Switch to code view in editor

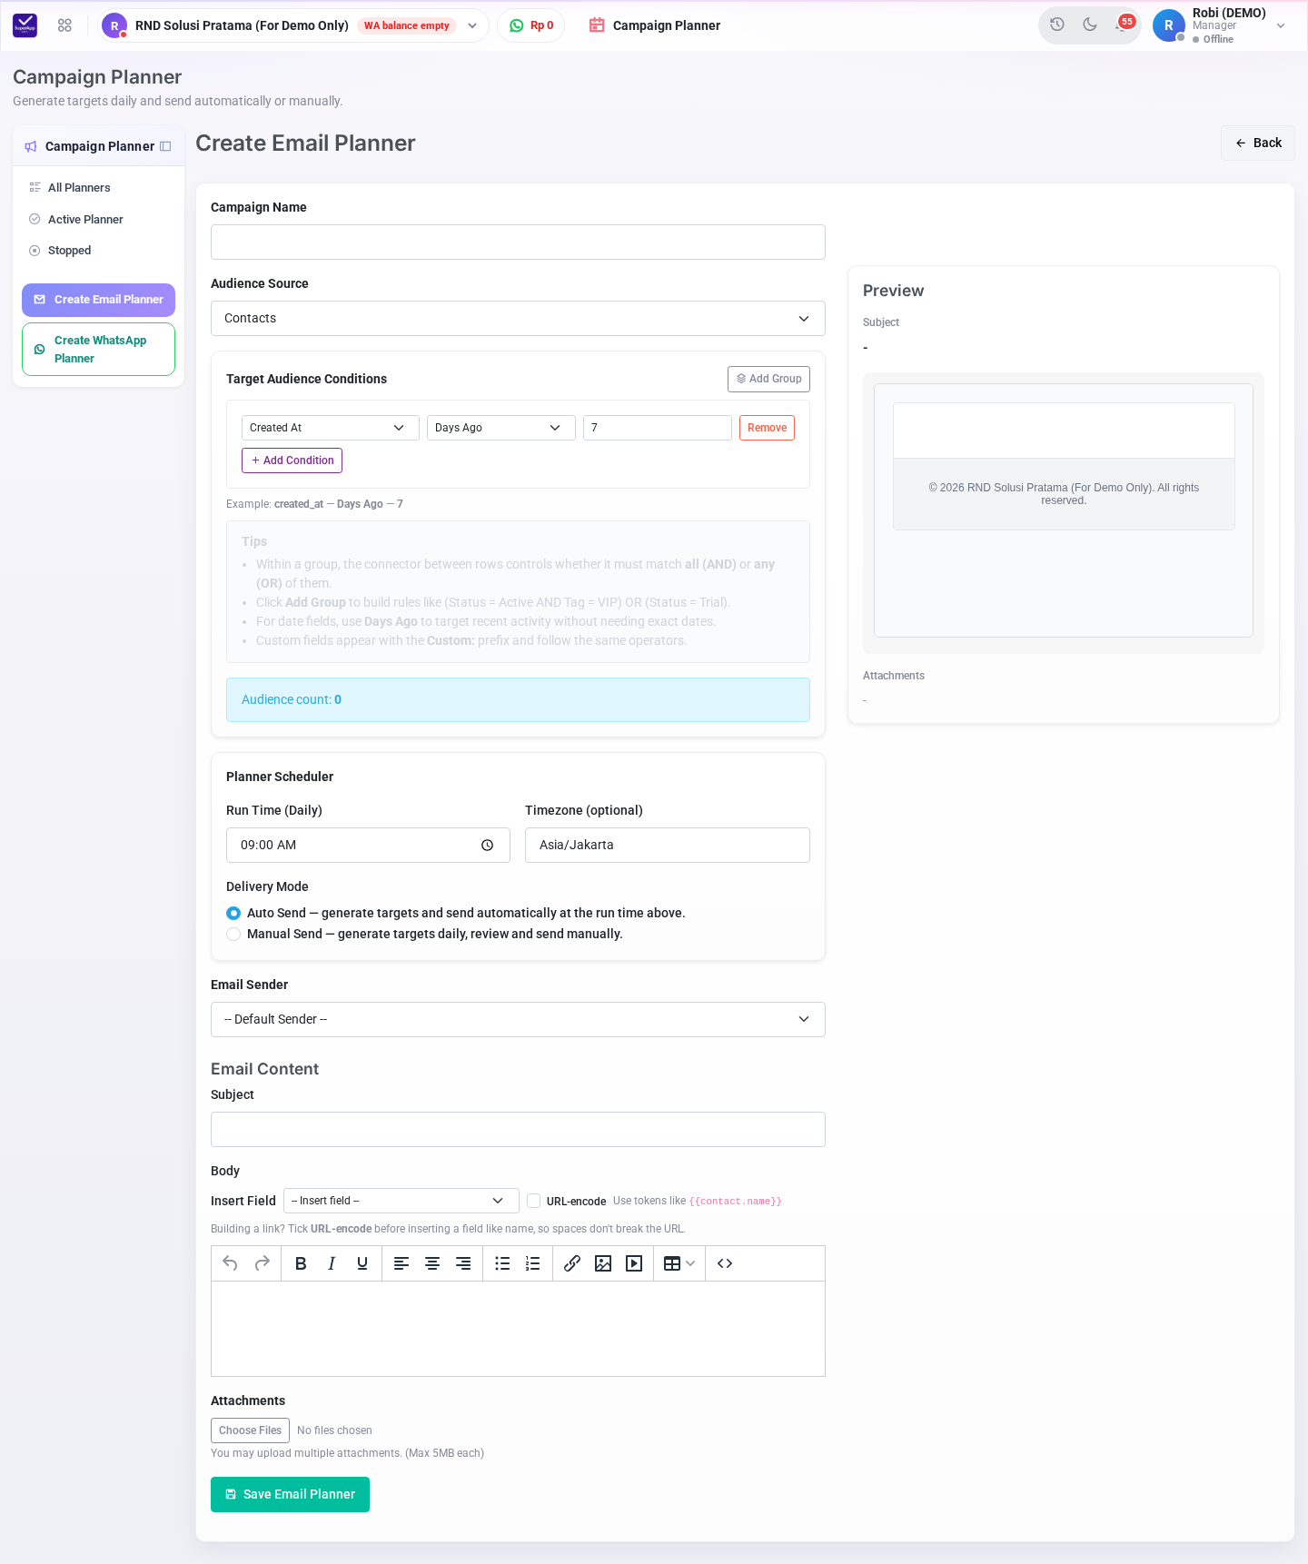[x=725, y=1263]
